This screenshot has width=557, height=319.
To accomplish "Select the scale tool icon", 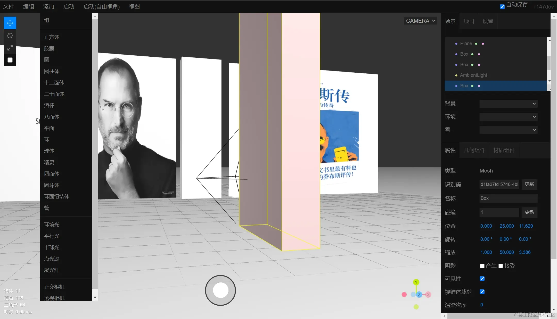I will 10,48.
